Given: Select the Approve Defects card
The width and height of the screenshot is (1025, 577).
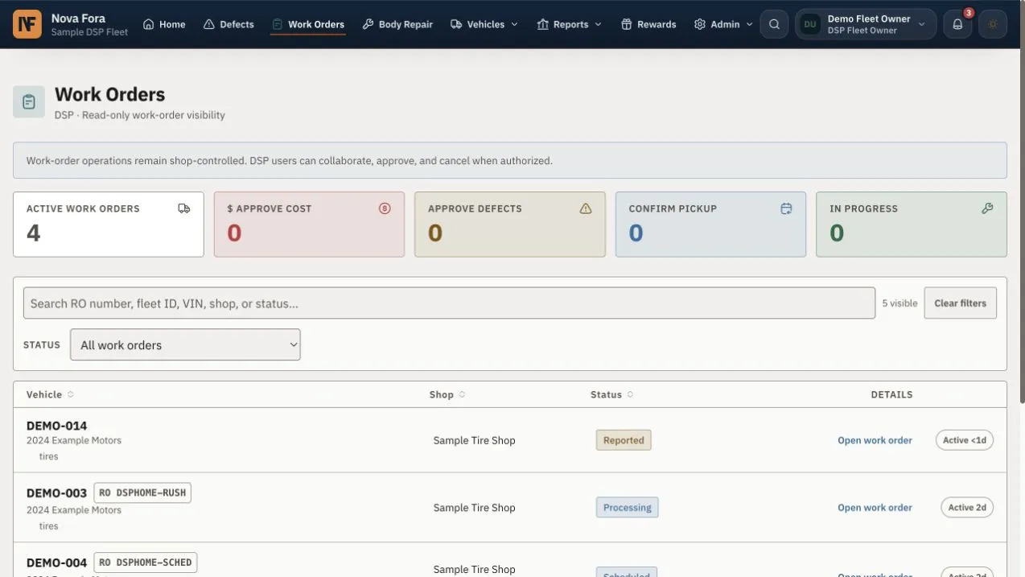Looking at the screenshot, I should (x=510, y=225).
